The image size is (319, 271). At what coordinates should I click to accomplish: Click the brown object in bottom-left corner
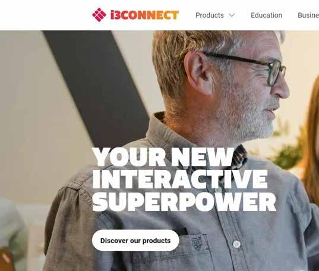[7, 260]
